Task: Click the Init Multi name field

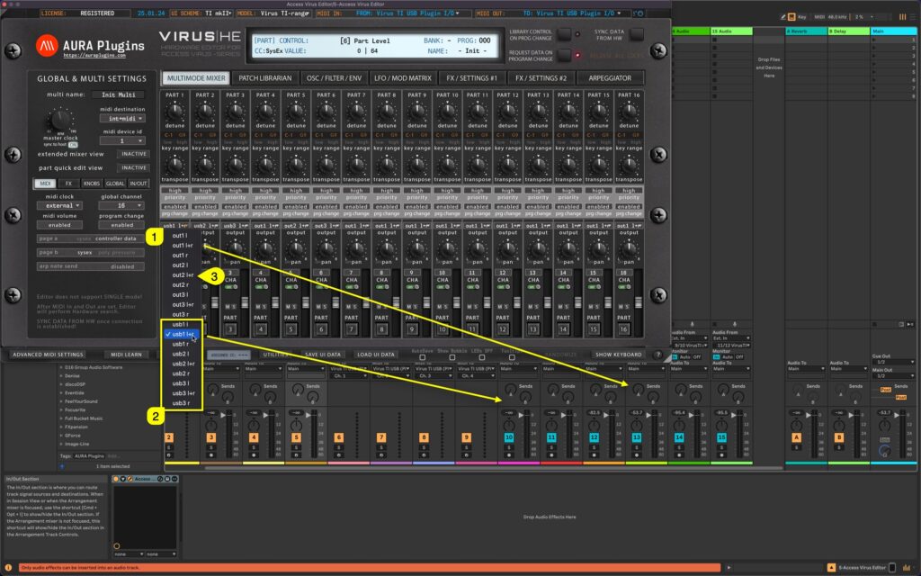Action: coord(118,94)
